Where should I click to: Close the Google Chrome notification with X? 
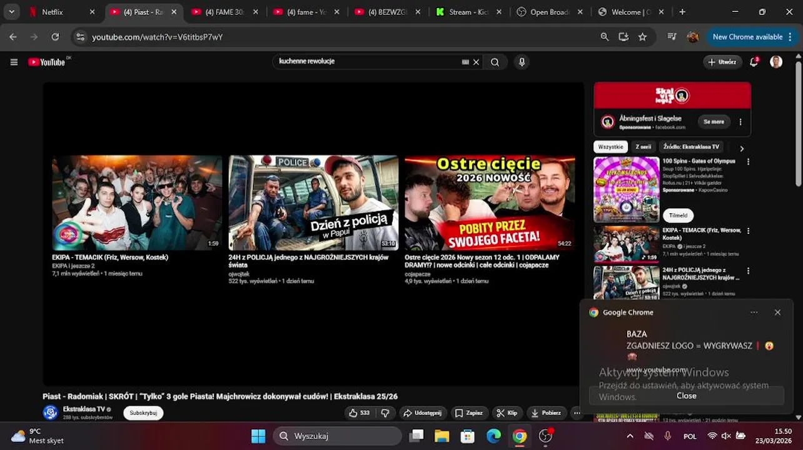point(777,312)
